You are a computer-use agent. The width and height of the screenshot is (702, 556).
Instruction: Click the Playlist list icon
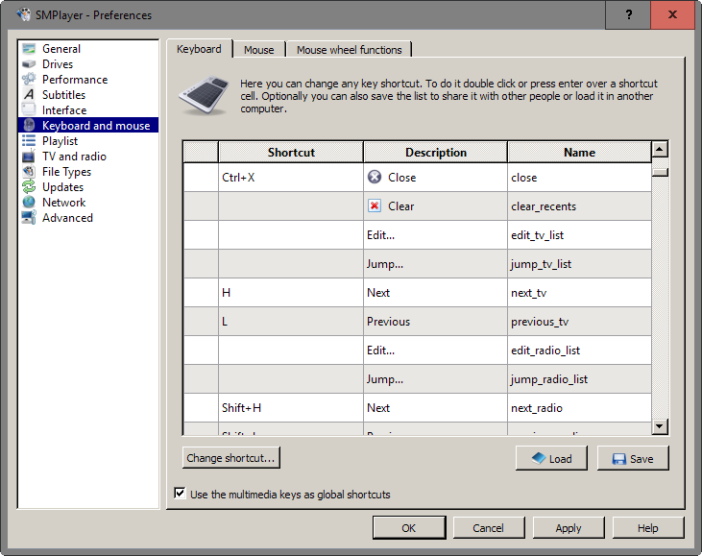pos(29,140)
